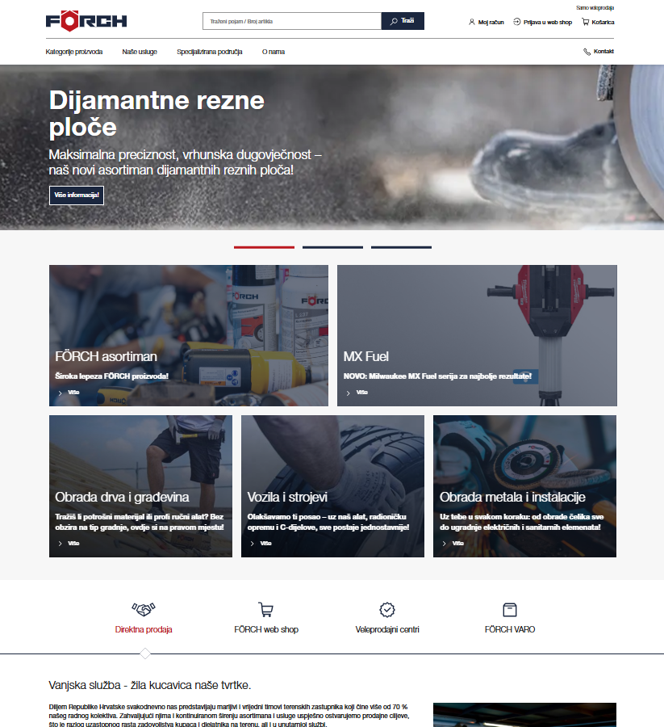The width and height of the screenshot is (664, 727).
Task: Click the user icon beside Moj račun
Action: tap(472, 22)
